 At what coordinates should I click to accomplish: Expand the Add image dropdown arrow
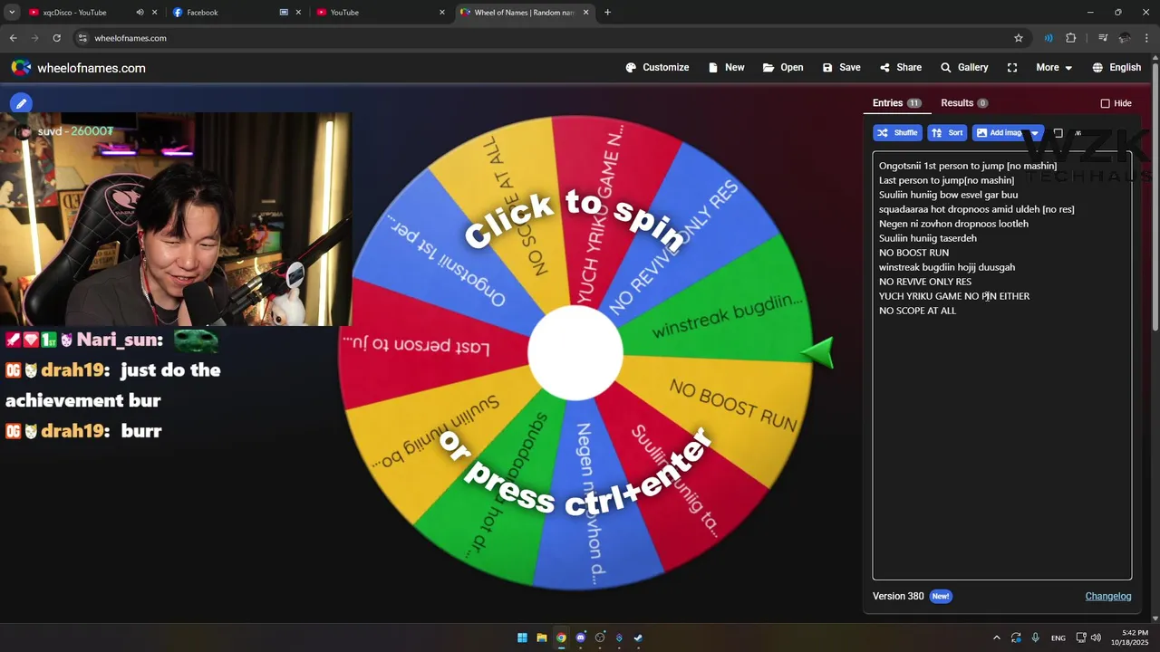(1035, 133)
